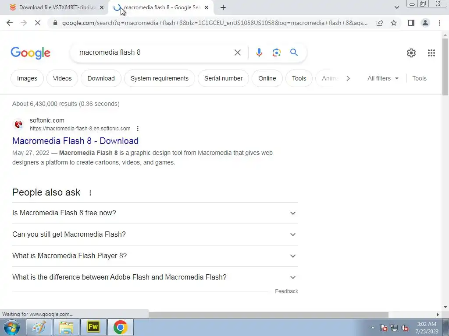Viewport: 449px width, 336px height.
Task: Click the softonic favicon in the result
Action: (x=18, y=125)
